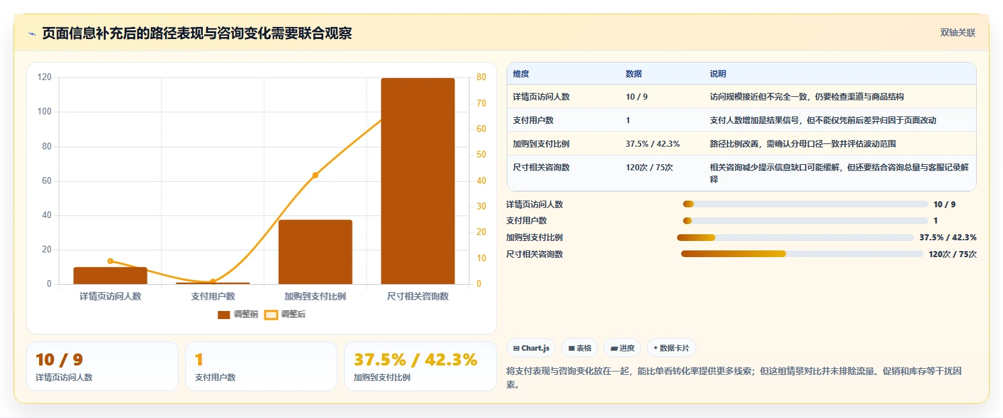Screen dimensions: 1003x418
Task: Toggle the 调整后 legend entry
Action: pyautogui.click(x=285, y=314)
